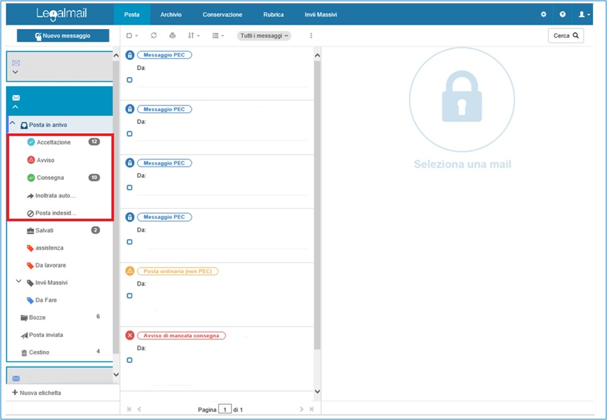
Task: Open the sort order dropdown
Action: (x=194, y=36)
